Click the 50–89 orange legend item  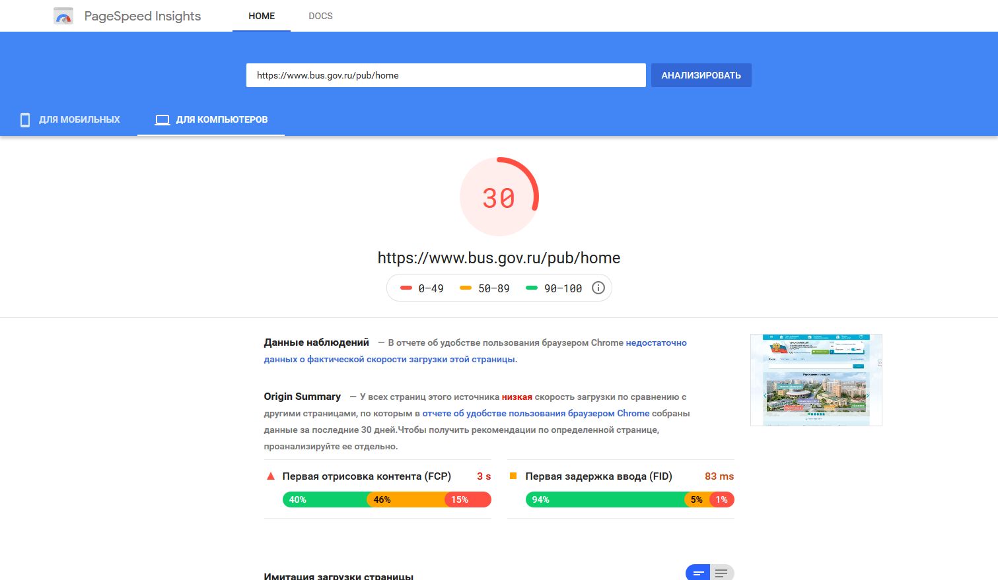click(x=485, y=288)
